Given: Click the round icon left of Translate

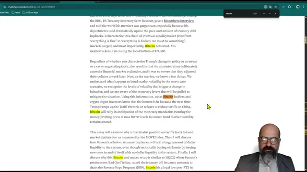Looking at the screenshot, I should click(x=265, y=7).
